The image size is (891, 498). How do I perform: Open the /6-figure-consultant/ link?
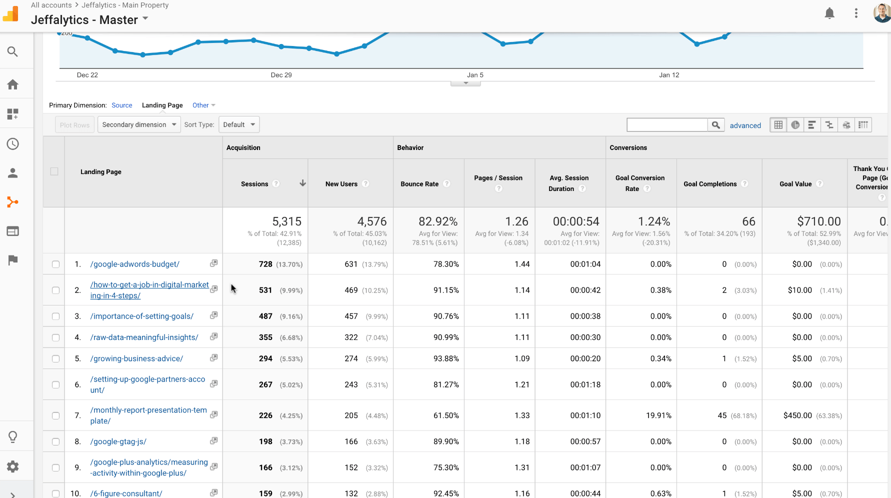click(126, 493)
